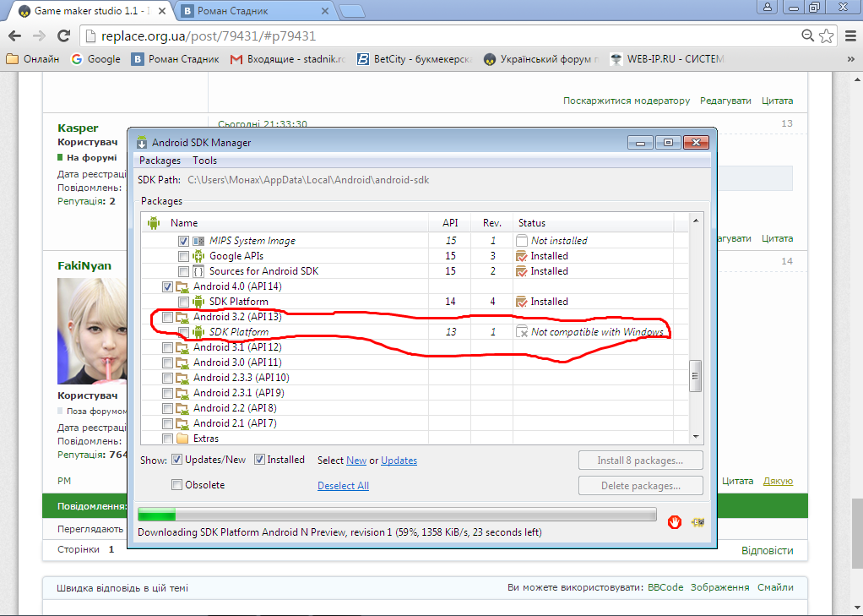Click the Install 8 packages button
Image resolution: width=863 pixels, height=616 pixels.
tap(640, 461)
